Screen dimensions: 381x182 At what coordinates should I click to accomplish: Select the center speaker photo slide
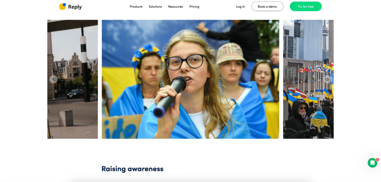tap(190, 79)
